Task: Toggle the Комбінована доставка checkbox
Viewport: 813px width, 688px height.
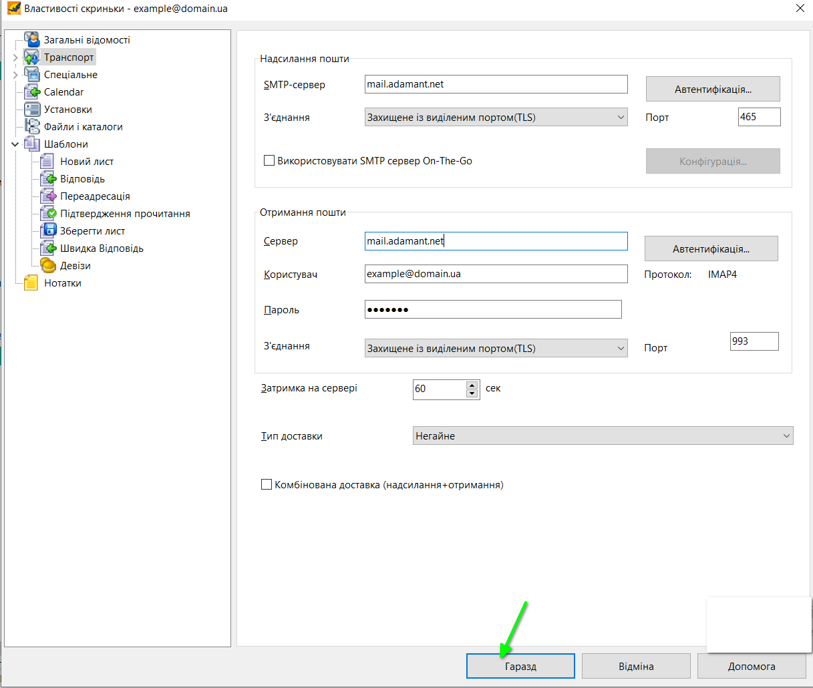Action: coord(267,485)
